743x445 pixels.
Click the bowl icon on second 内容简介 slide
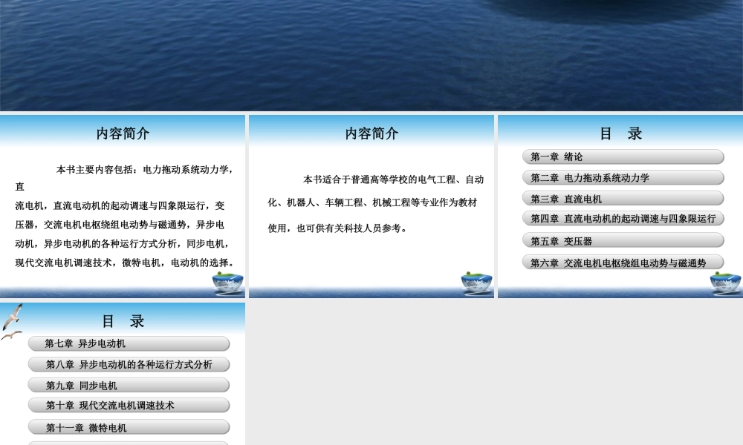coord(477,283)
